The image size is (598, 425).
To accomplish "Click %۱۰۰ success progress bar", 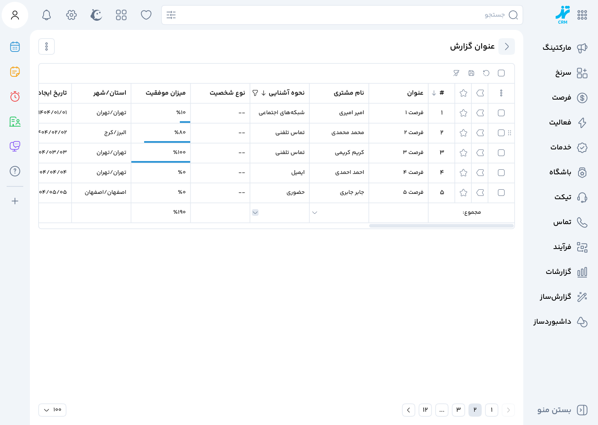I will pos(161,162).
